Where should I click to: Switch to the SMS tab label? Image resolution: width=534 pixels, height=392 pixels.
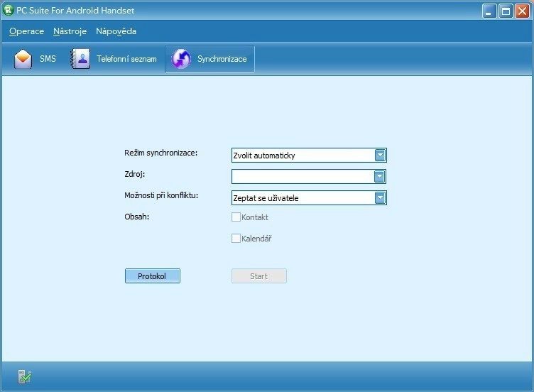[48, 59]
